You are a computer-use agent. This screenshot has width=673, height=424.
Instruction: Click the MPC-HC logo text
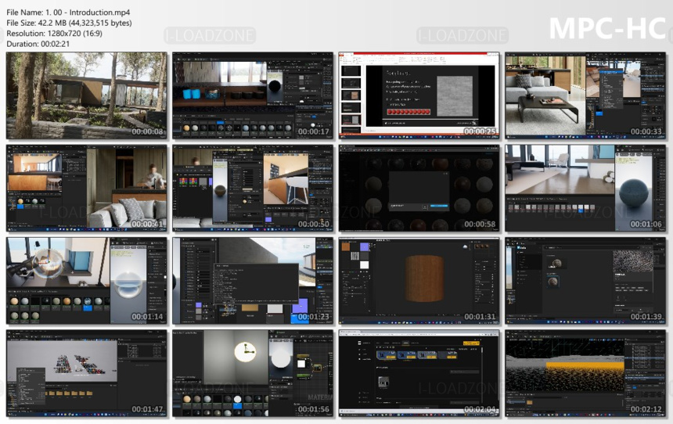(607, 28)
